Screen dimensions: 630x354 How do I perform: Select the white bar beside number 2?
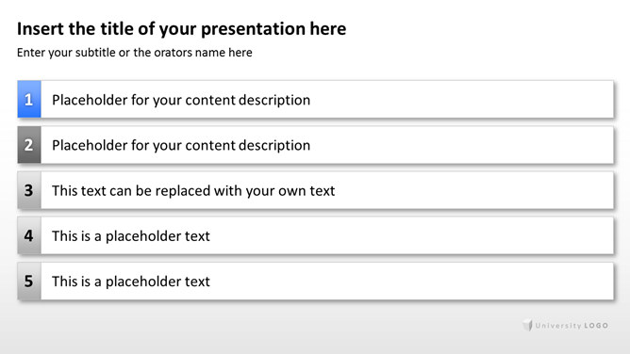click(327, 145)
